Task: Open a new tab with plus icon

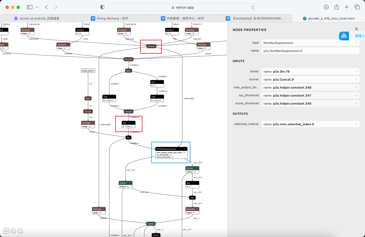Action: [347, 7]
